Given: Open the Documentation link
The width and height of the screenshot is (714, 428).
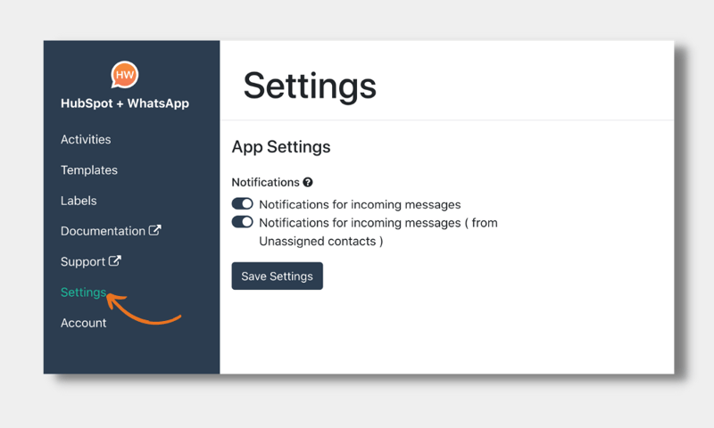Looking at the screenshot, I should point(103,231).
